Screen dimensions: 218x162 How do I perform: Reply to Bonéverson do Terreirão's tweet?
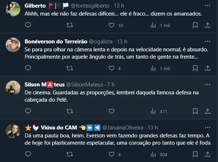point(28,68)
